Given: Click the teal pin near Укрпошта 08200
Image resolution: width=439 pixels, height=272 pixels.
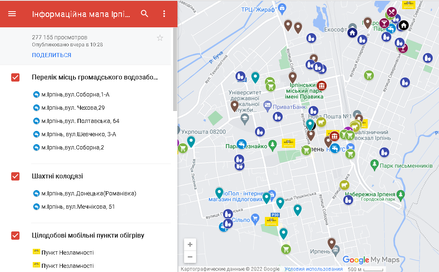Looking at the screenshot, I should pos(191,142).
